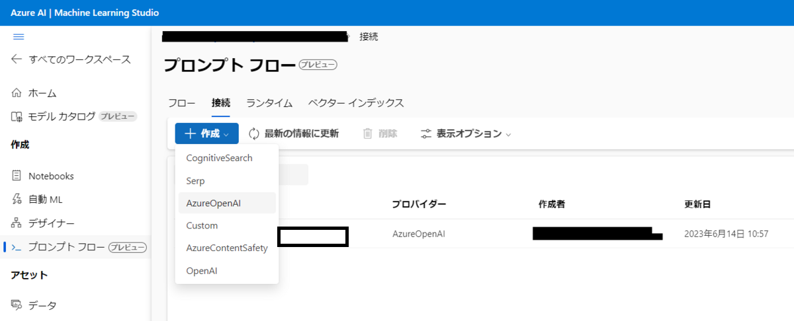Expand the 表示オプション chevron
Screen dimensions: 794x321
(x=508, y=134)
